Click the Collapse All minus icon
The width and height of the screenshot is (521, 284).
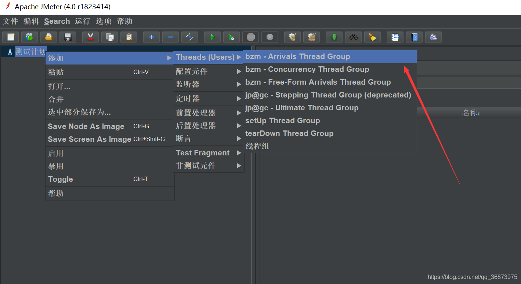tap(170, 37)
